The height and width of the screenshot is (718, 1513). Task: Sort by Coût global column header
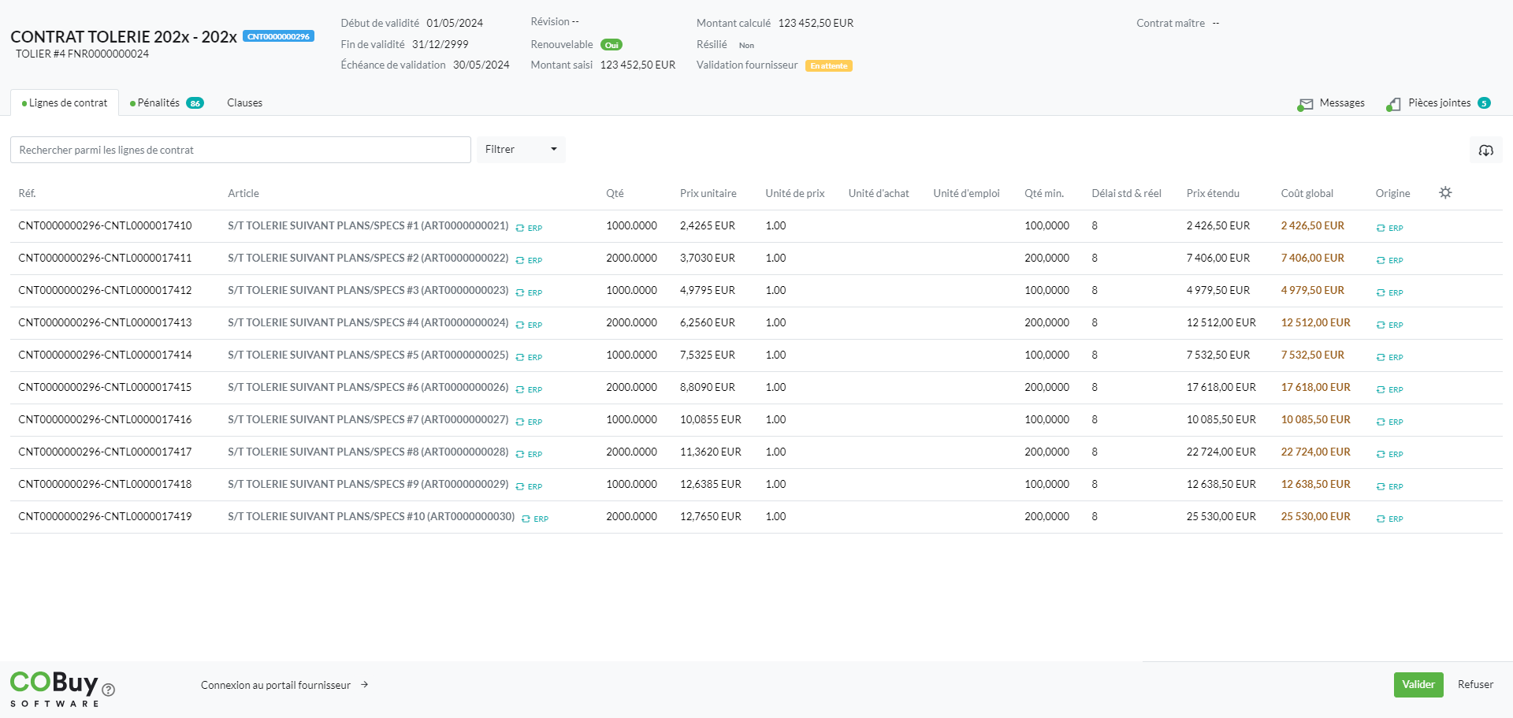tap(1307, 193)
